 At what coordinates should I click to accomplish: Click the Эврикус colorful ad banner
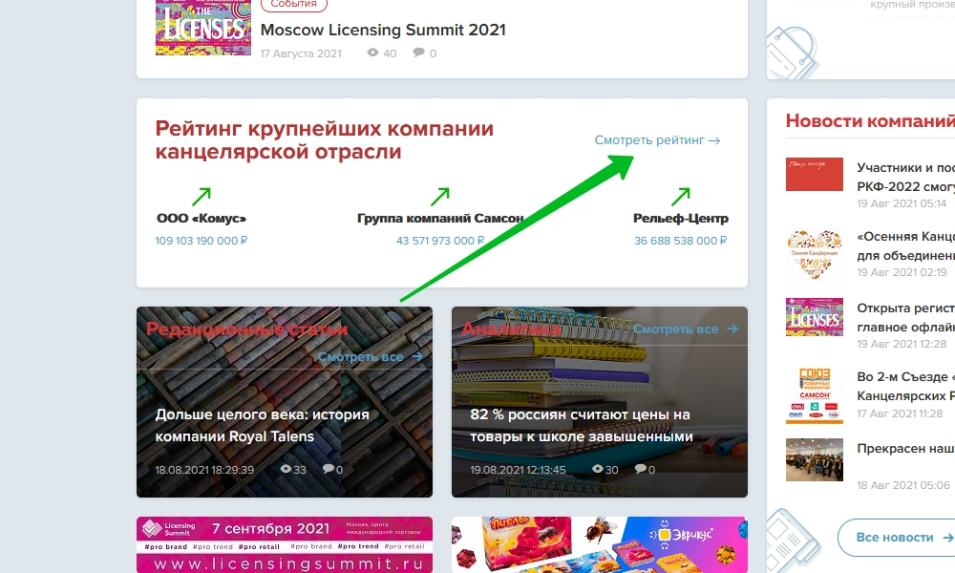(600, 545)
